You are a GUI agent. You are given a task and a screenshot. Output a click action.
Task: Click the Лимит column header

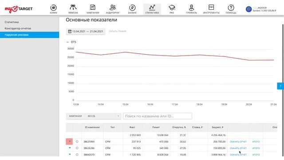click(x=156, y=127)
